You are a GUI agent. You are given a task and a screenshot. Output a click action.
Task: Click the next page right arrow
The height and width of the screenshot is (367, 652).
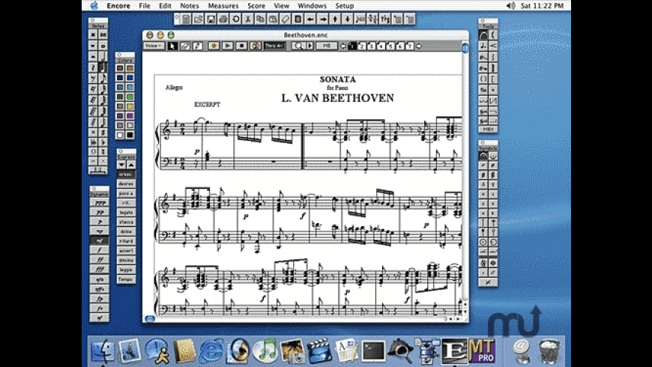pyautogui.click(x=419, y=46)
